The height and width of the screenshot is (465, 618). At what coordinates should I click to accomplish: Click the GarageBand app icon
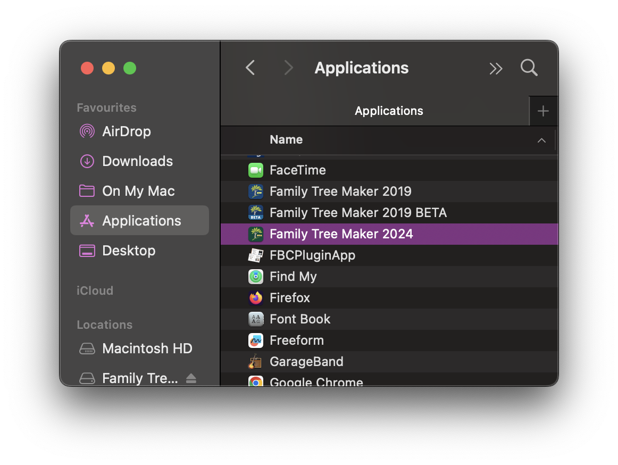tap(256, 362)
